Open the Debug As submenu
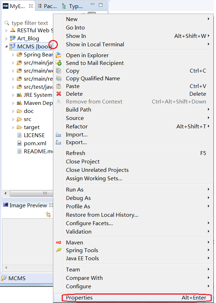 133,198
